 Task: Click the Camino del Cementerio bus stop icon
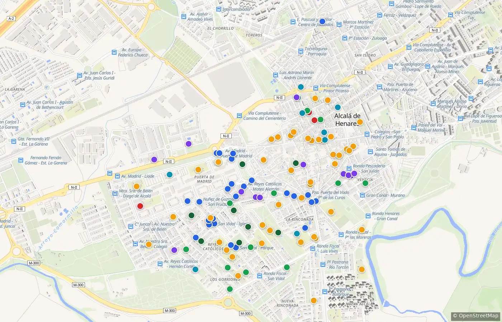pos(239,116)
